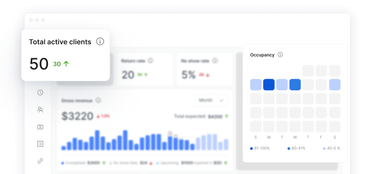Select the light blue Sunday occupancy cell
Viewport: 365px width, 174px height.
click(x=256, y=85)
